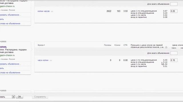Select the 'Клики' column header
Viewport: 183px width, 102px height.
pos(117,45)
